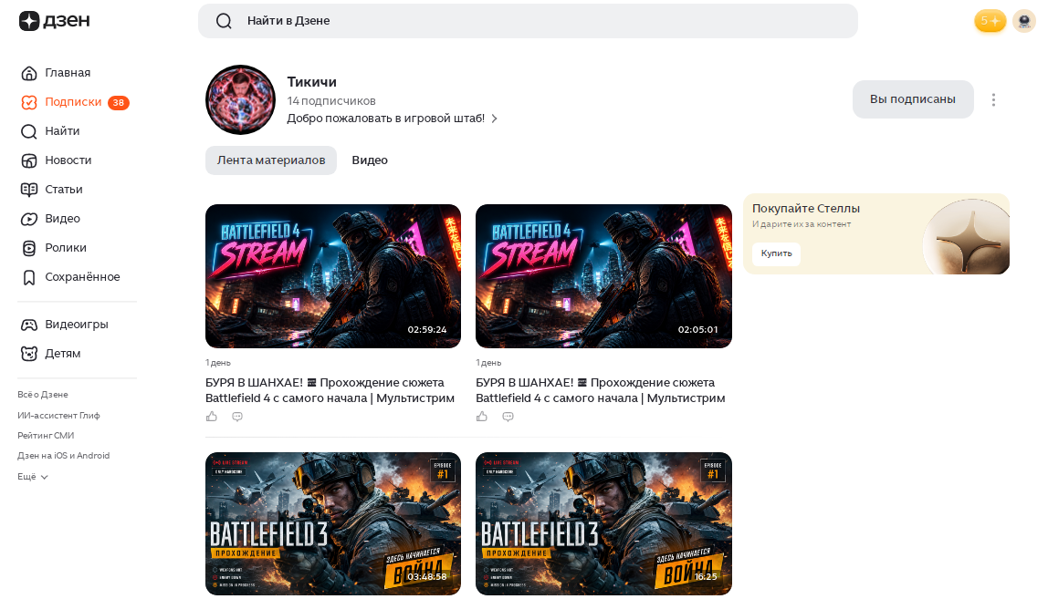Expand the channel description chevron
1048x599 pixels.
coord(495,119)
